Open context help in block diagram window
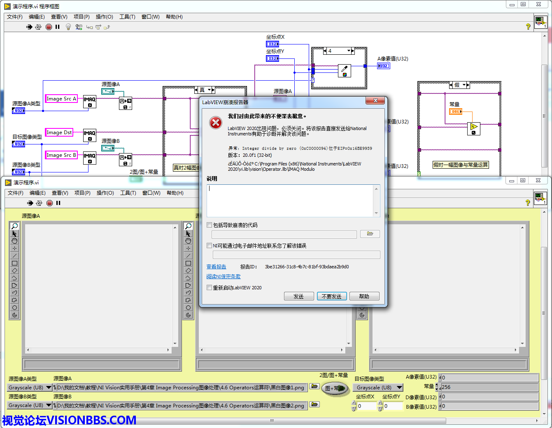This screenshot has height=428, width=552. (528, 26)
